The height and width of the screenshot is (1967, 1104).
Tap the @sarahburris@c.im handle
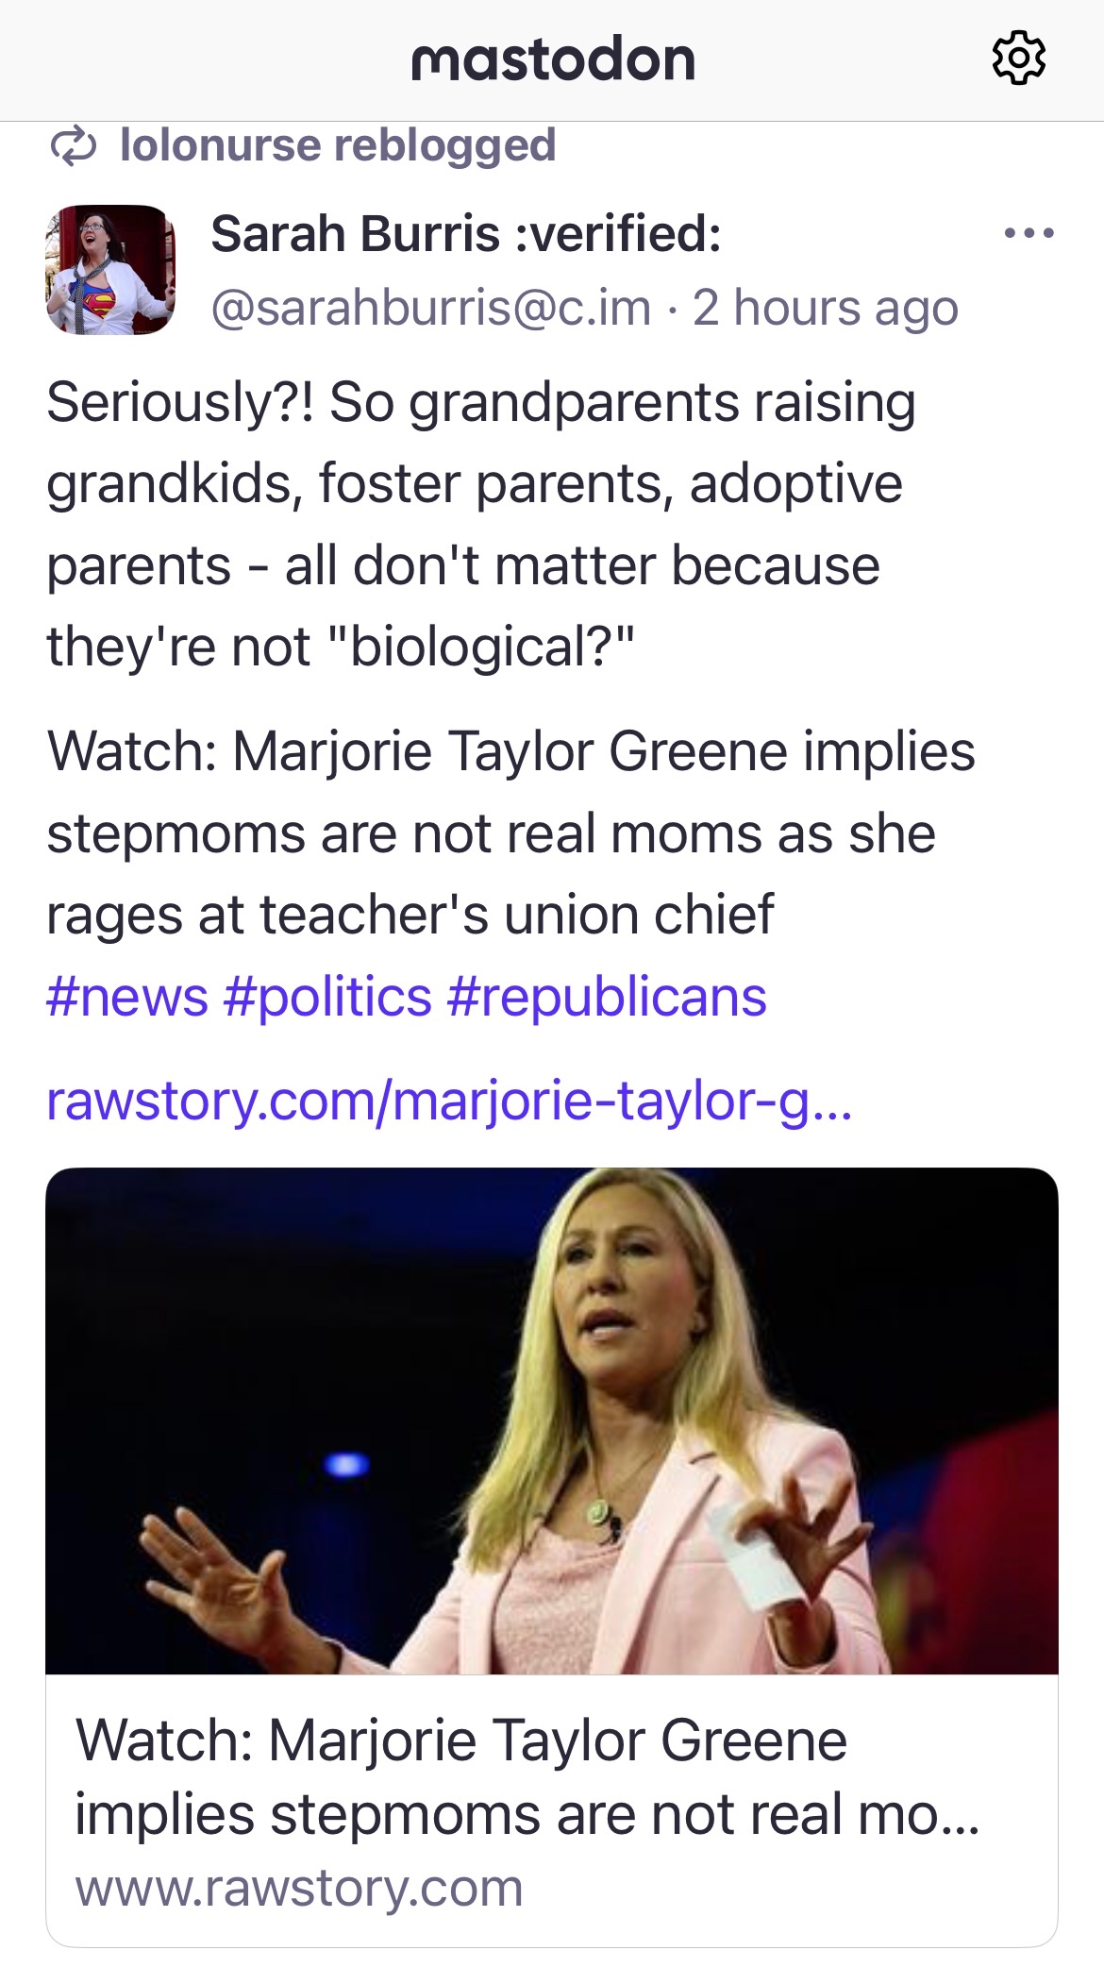click(431, 308)
